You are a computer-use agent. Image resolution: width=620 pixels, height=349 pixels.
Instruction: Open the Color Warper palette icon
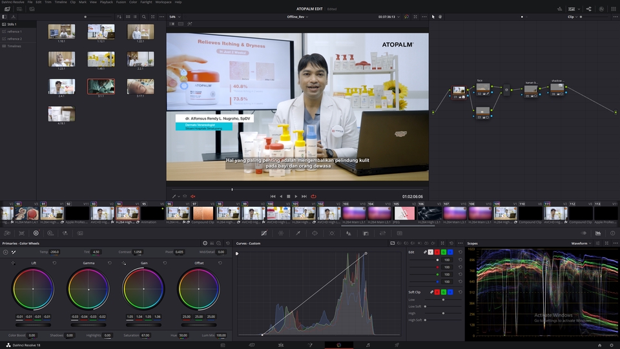pos(281,233)
